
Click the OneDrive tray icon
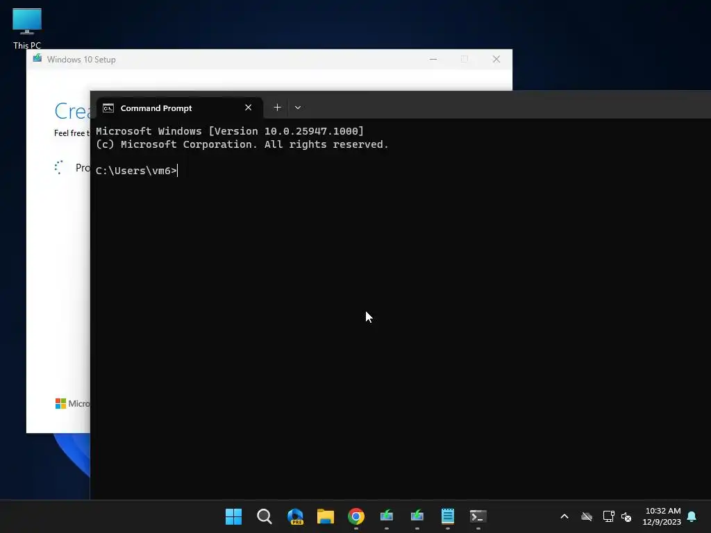[587, 516]
